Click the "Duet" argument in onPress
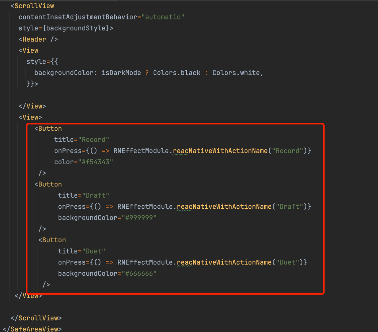 pyautogui.click(x=287, y=262)
